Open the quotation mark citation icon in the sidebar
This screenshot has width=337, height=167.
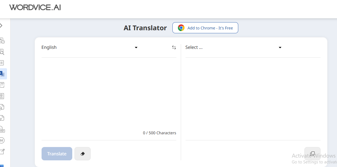[x=2, y=140]
